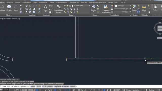Choose the Mitad grosor command option
162x91 pixels.
47,86
